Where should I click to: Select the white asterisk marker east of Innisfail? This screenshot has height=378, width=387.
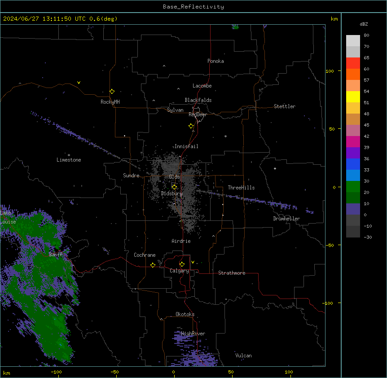click(x=225, y=136)
